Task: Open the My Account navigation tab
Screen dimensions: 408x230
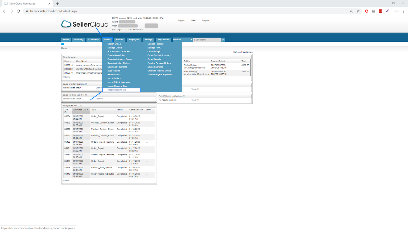Action: tap(163, 40)
